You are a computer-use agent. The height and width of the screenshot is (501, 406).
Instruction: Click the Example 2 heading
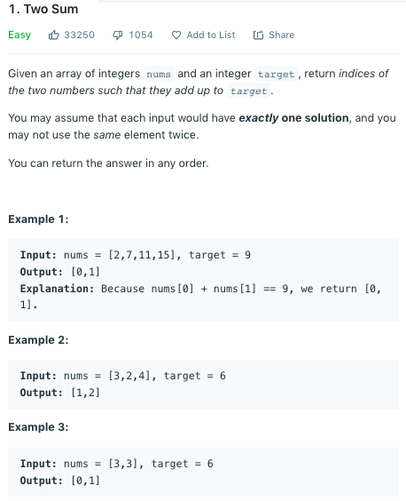click(x=38, y=340)
